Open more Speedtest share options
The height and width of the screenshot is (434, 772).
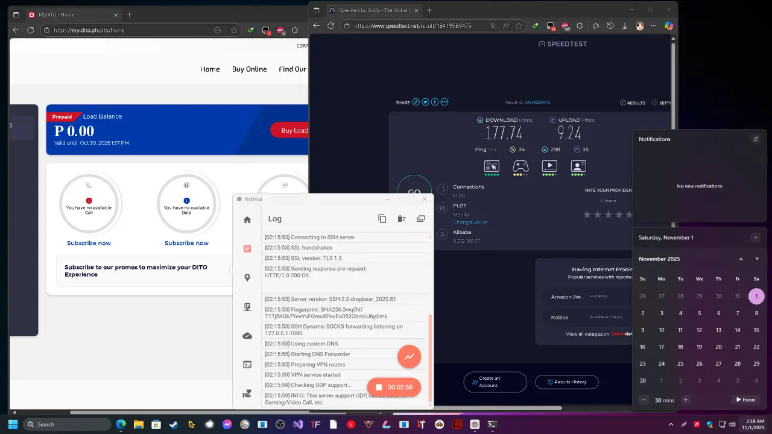pyautogui.click(x=445, y=102)
